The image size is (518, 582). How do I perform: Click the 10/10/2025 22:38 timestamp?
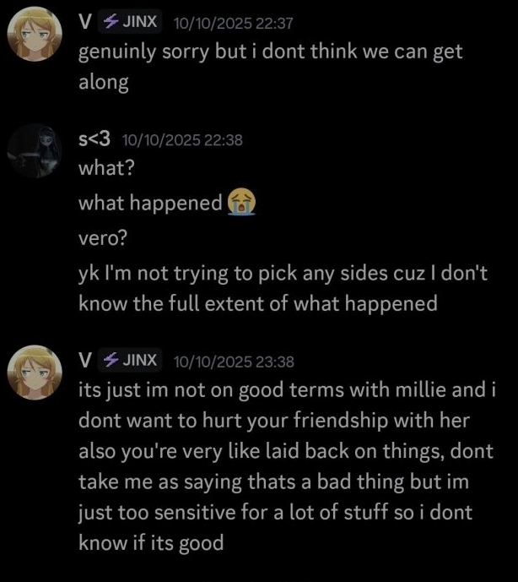182,139
